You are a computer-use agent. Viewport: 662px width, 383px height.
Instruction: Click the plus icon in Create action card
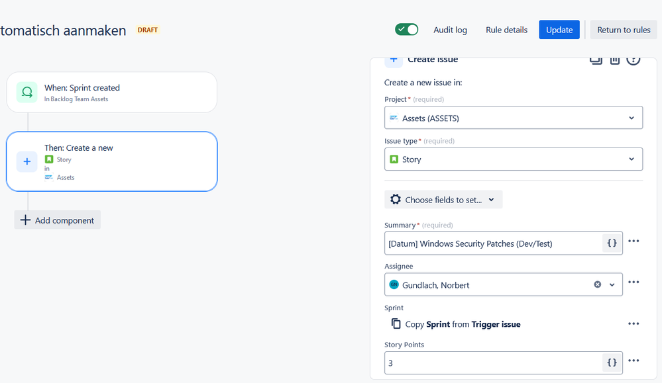27,161
